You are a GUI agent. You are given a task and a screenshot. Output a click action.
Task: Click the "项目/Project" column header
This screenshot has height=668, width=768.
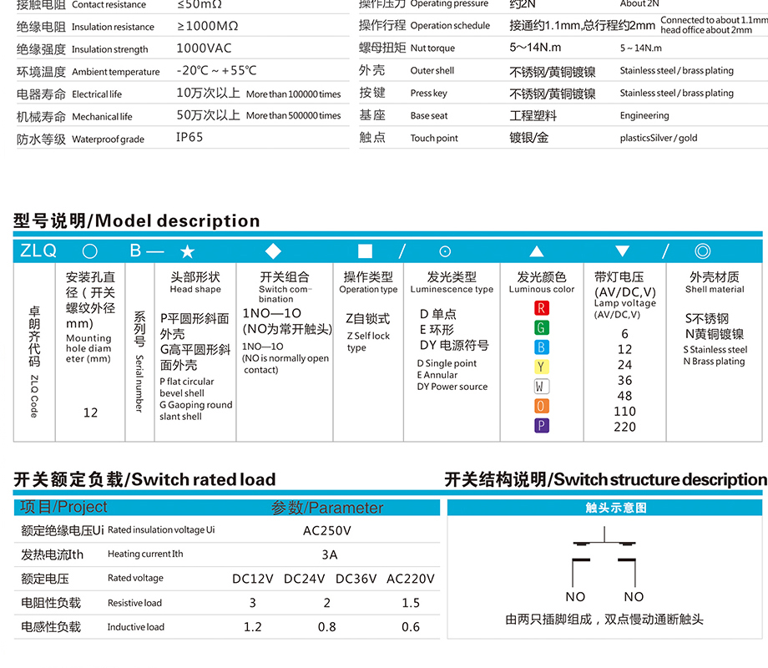[63, 507]
